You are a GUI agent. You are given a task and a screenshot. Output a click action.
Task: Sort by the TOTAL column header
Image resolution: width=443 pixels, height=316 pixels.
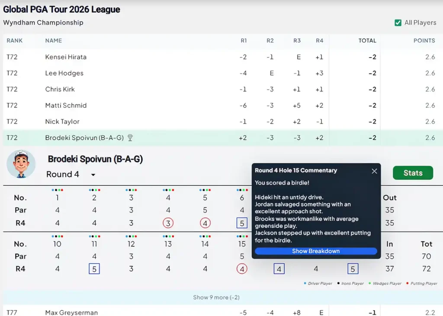(x=367, y=41)
